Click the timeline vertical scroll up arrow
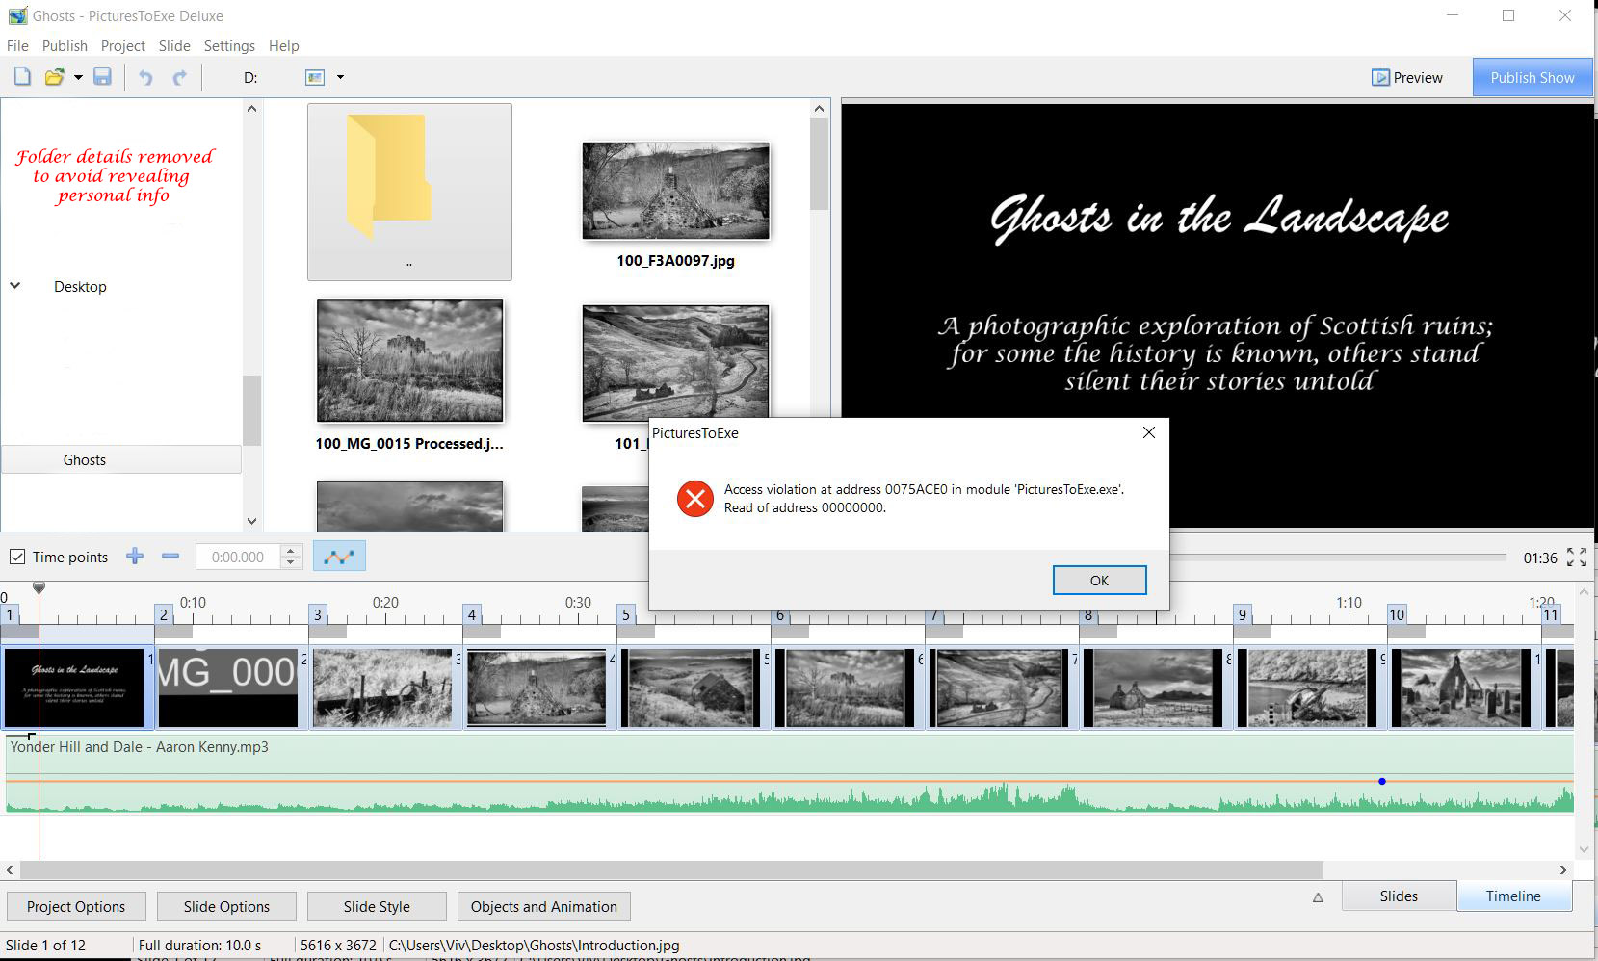Viewport: 1598px width, 961px height. pyautogui.click(x=1584, y=591)
